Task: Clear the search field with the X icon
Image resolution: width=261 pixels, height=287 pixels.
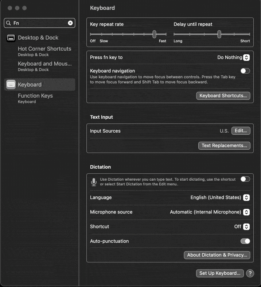Action: pos(70,23)
